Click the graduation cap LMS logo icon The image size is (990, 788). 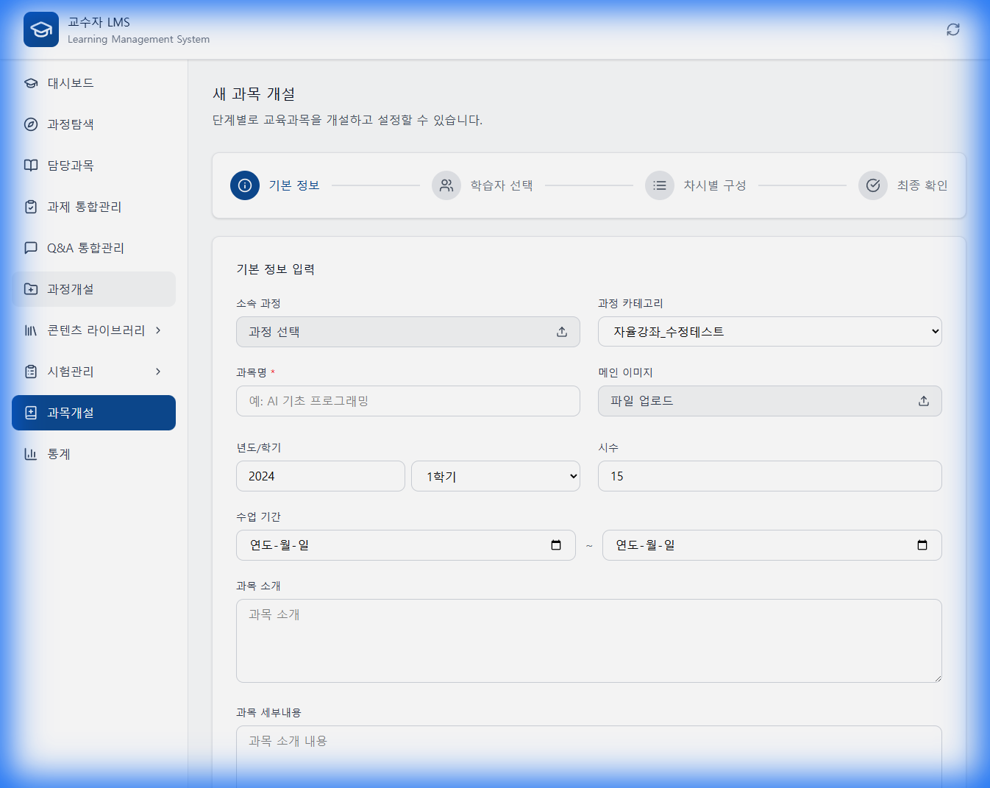click(40, 29)
